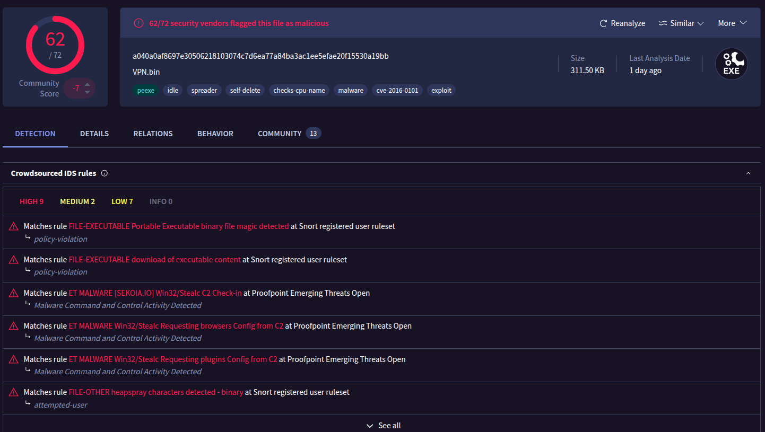Open the More dropdown menu
This screenshot has height=432, width=765.
pos(732,23)
